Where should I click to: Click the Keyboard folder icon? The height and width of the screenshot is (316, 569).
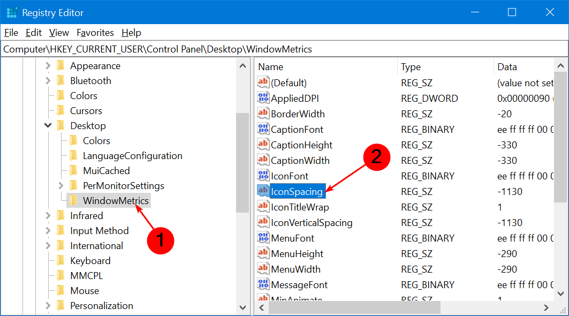(x=61, y=260)
